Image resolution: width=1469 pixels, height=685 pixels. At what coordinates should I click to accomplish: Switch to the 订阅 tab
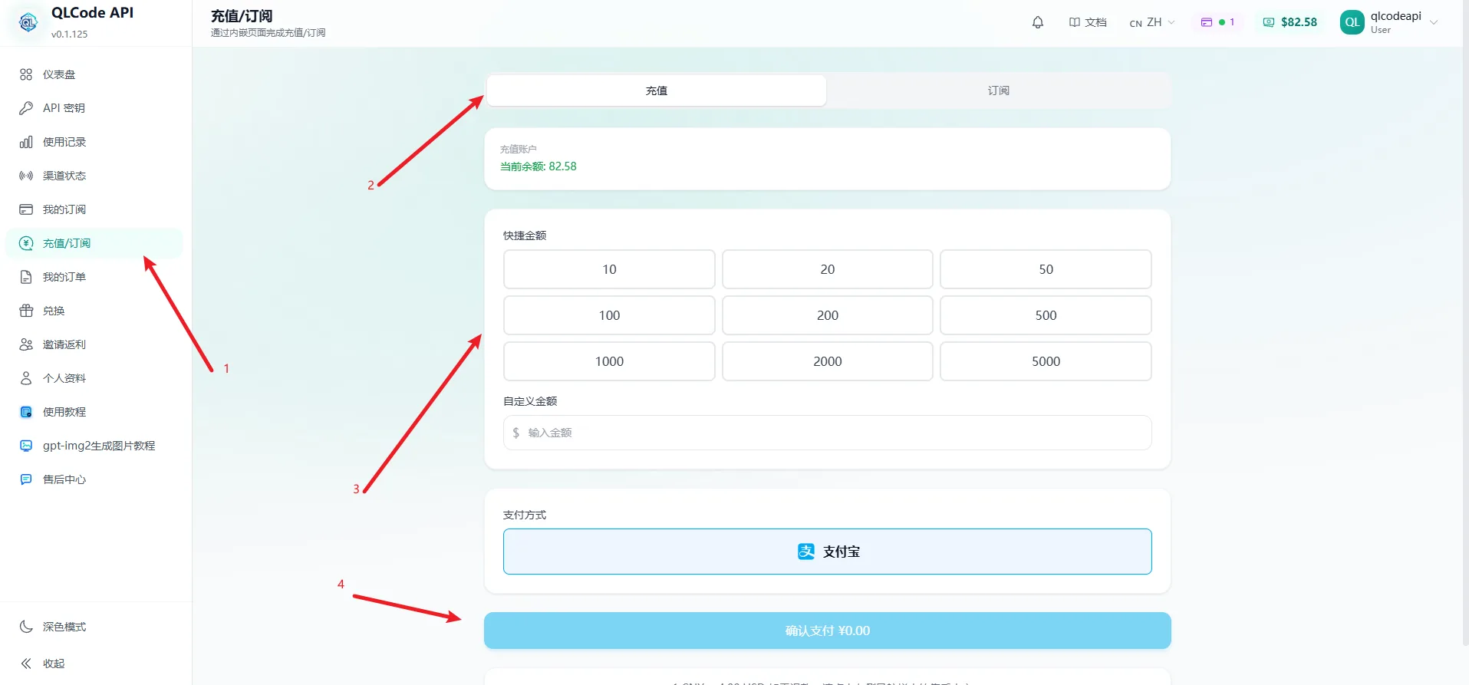tap(998, 91)
